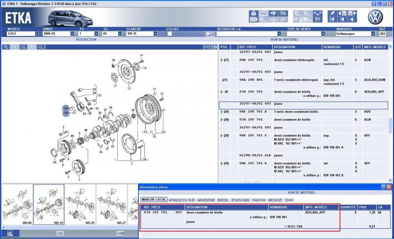This screenshot has width=394, height=239.
Task: Click the jump-to-first arrow with double bar
Action: (x=332, y=20)
